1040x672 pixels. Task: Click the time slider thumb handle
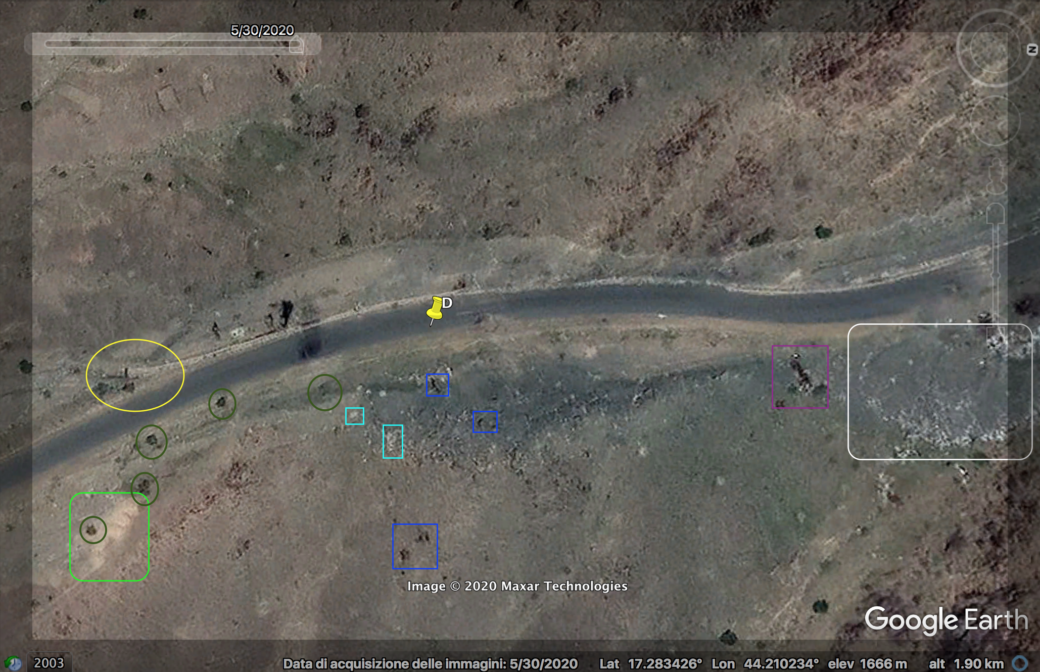(296, 45)
